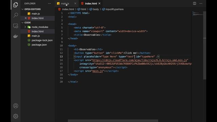Click the code minimap preview
This screenshot has height=122, width=217.
197,14
